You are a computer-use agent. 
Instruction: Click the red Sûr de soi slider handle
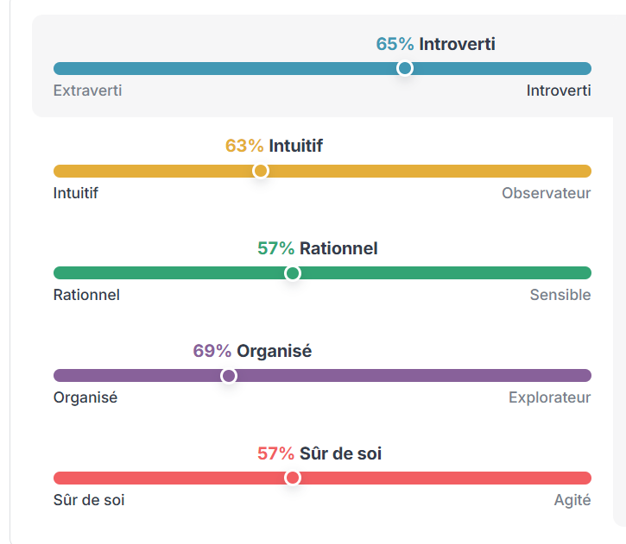click(x=293, y=478)
